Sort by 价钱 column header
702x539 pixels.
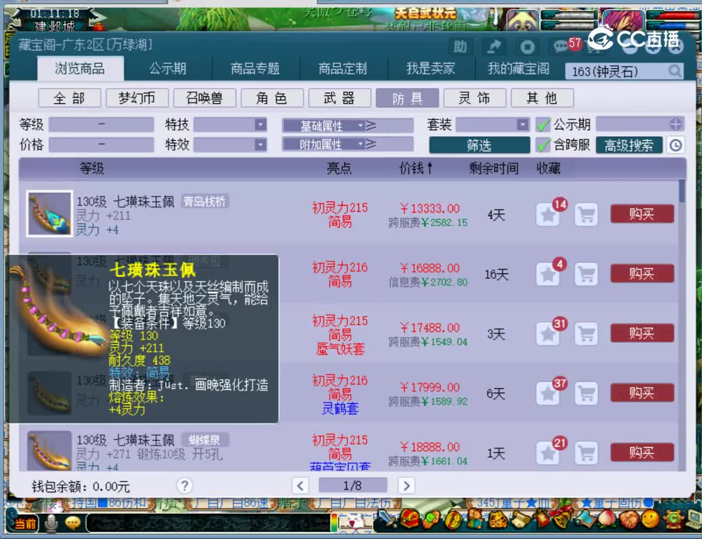coord(416,169)
